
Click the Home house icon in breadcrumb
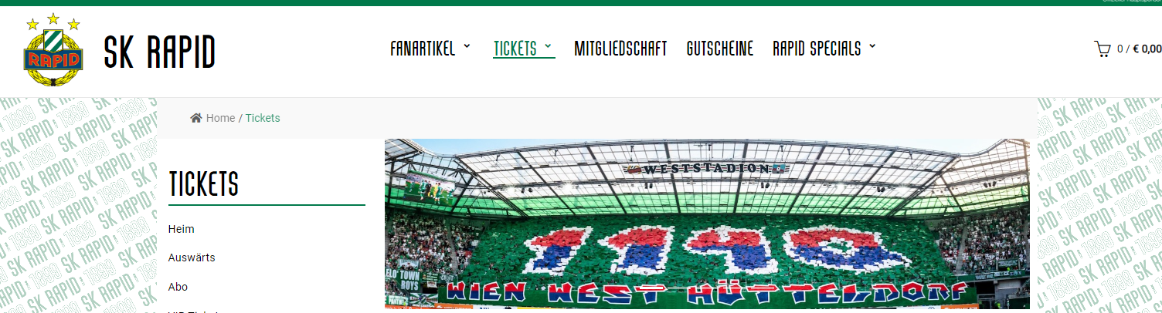click(x=196, y=118)
